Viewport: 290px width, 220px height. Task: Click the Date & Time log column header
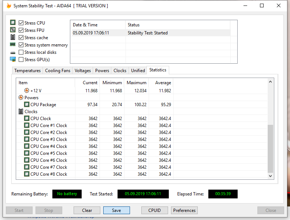98,25
